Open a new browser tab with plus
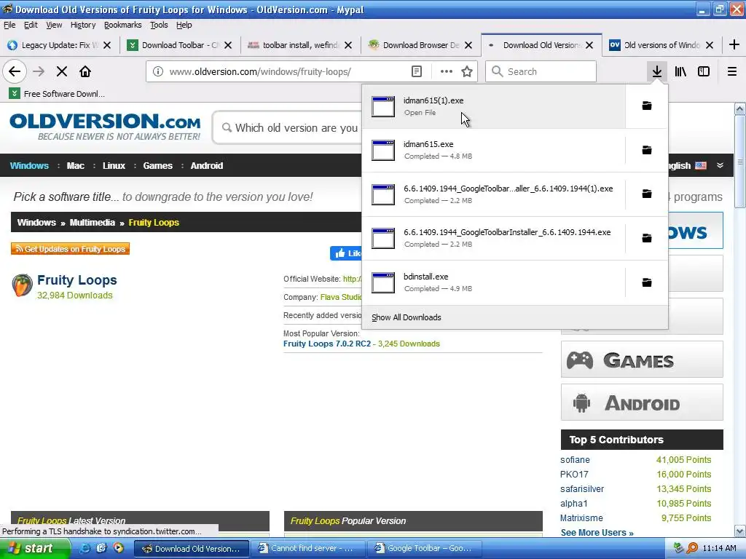746x559 pixels. (x=734, y=45)
